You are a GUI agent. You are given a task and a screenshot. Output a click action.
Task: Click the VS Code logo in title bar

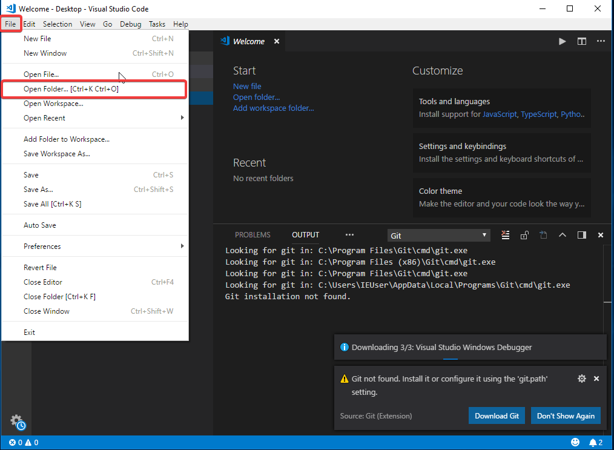(10, 8)
